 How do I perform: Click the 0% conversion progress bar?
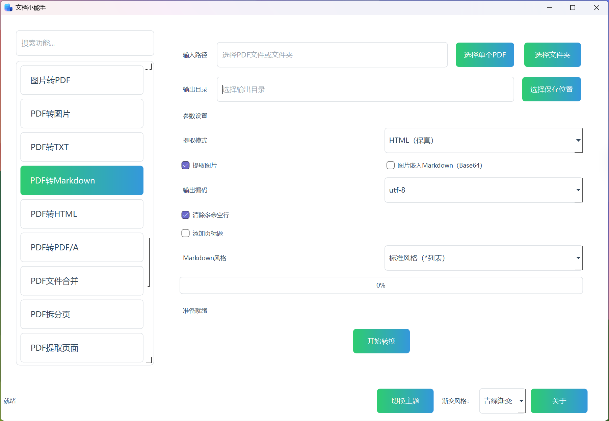(381, 285)
